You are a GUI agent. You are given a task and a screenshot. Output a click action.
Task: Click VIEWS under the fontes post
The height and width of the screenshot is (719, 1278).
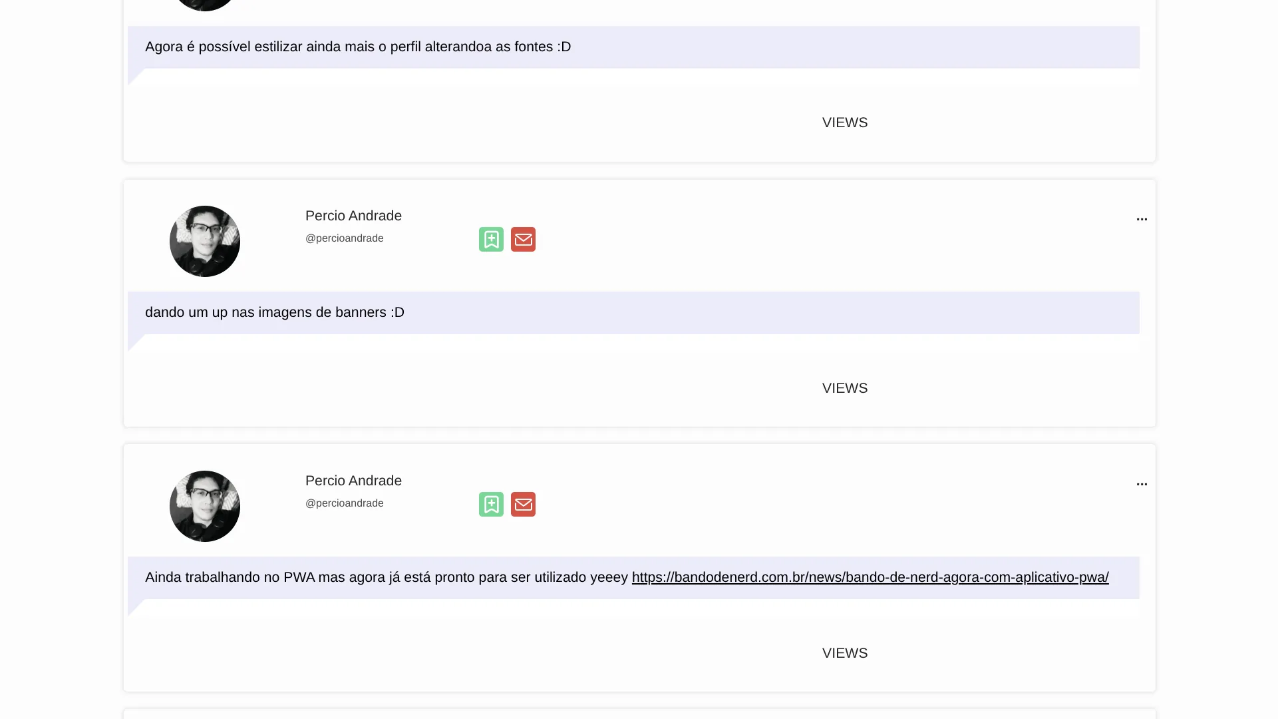click(x=845, y=122)
